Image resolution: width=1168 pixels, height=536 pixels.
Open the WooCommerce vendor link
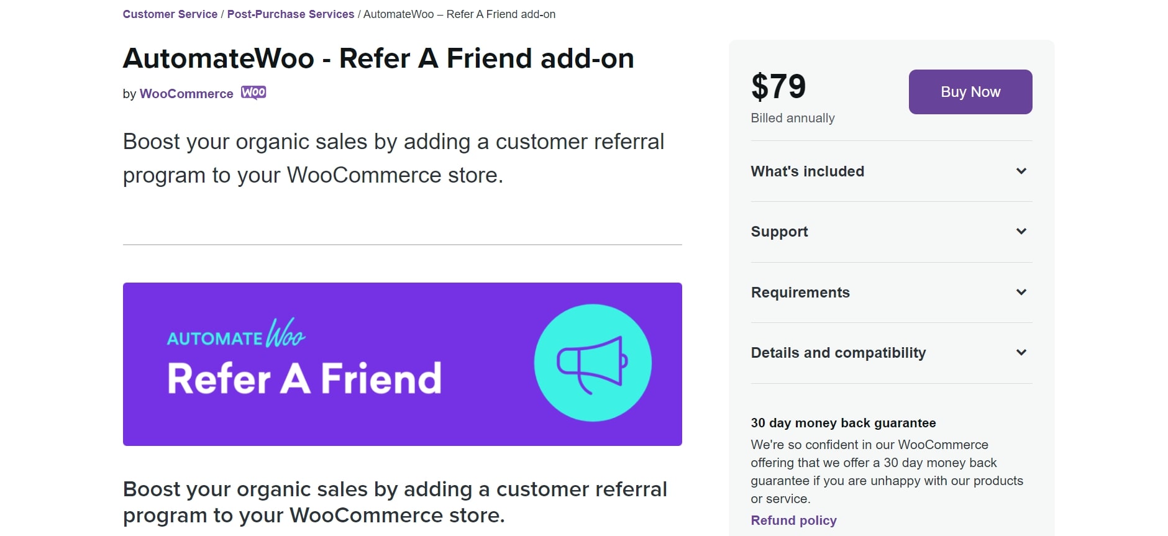[186, 94]
